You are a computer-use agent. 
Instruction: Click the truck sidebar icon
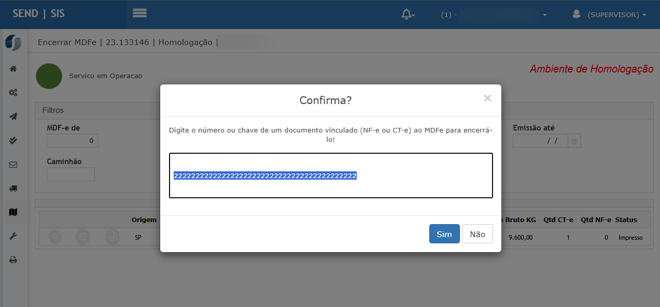pos(13,188)
